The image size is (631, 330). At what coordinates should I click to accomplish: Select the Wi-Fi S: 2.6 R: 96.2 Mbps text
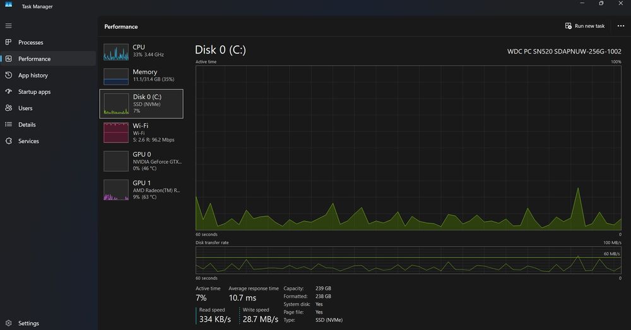tap(153, 140)
